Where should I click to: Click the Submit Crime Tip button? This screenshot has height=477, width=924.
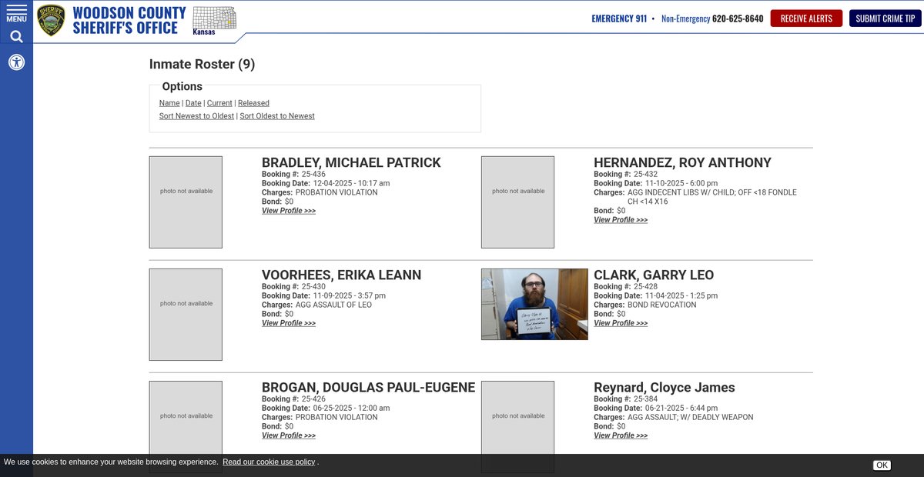[885, 18]
